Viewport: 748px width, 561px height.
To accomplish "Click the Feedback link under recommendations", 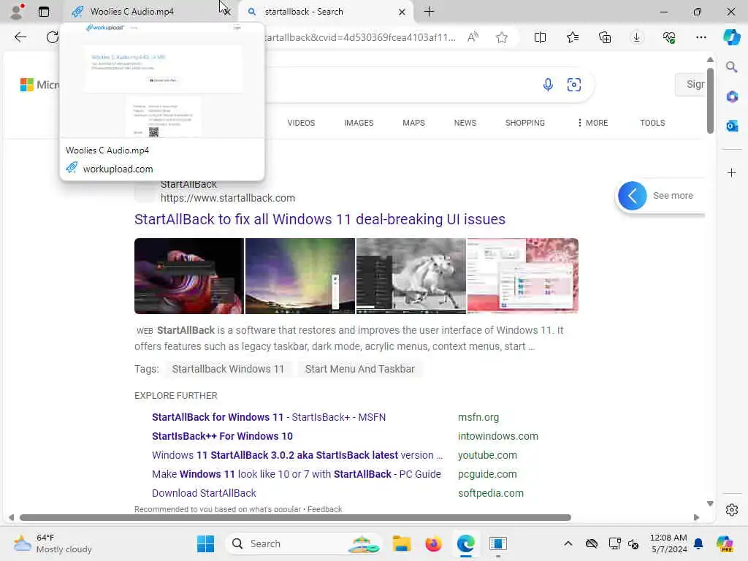I will pyautogui.click(x=324, y=509).
